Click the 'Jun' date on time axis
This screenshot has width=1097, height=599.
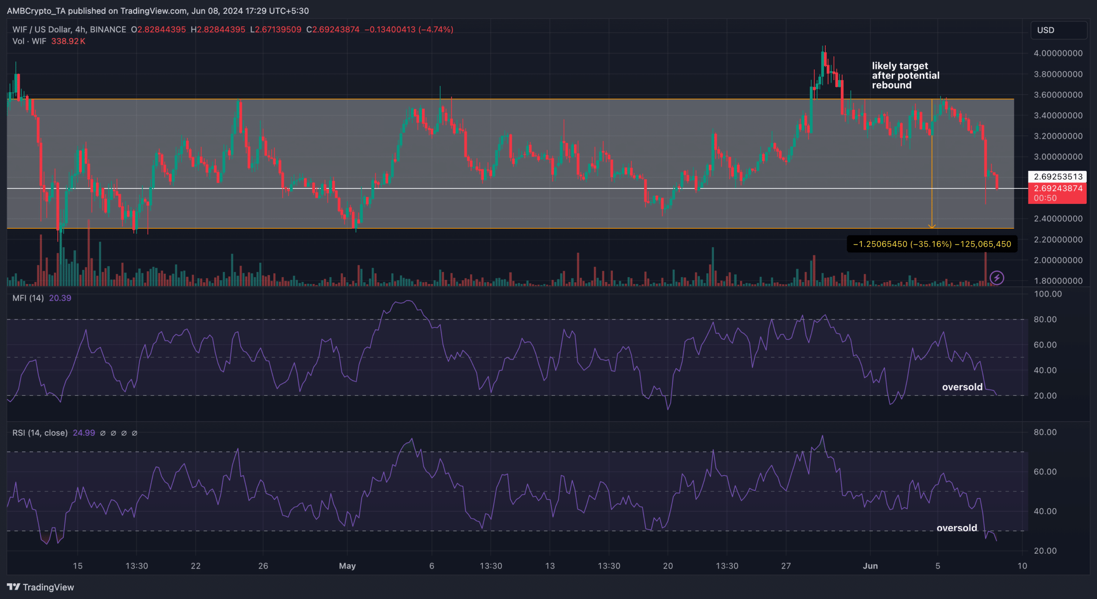point(870,566)
